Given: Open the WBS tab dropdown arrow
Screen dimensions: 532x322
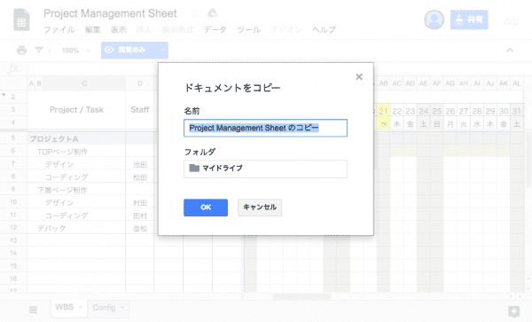Looking at the screenshot, I should [81, 307].
